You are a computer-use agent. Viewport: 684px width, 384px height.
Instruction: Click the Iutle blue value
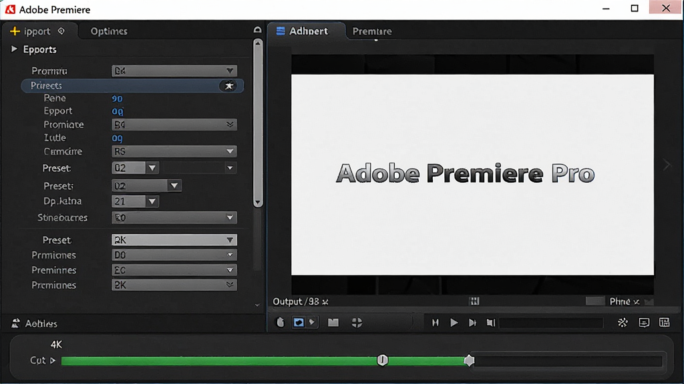[118, 138]
